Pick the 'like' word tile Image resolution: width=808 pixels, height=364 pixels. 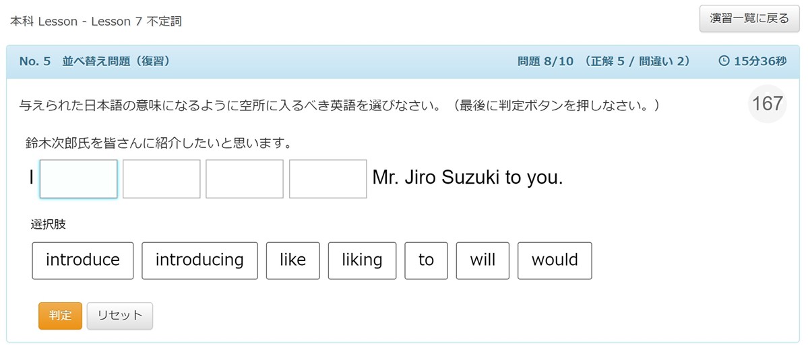coord(292,260)
